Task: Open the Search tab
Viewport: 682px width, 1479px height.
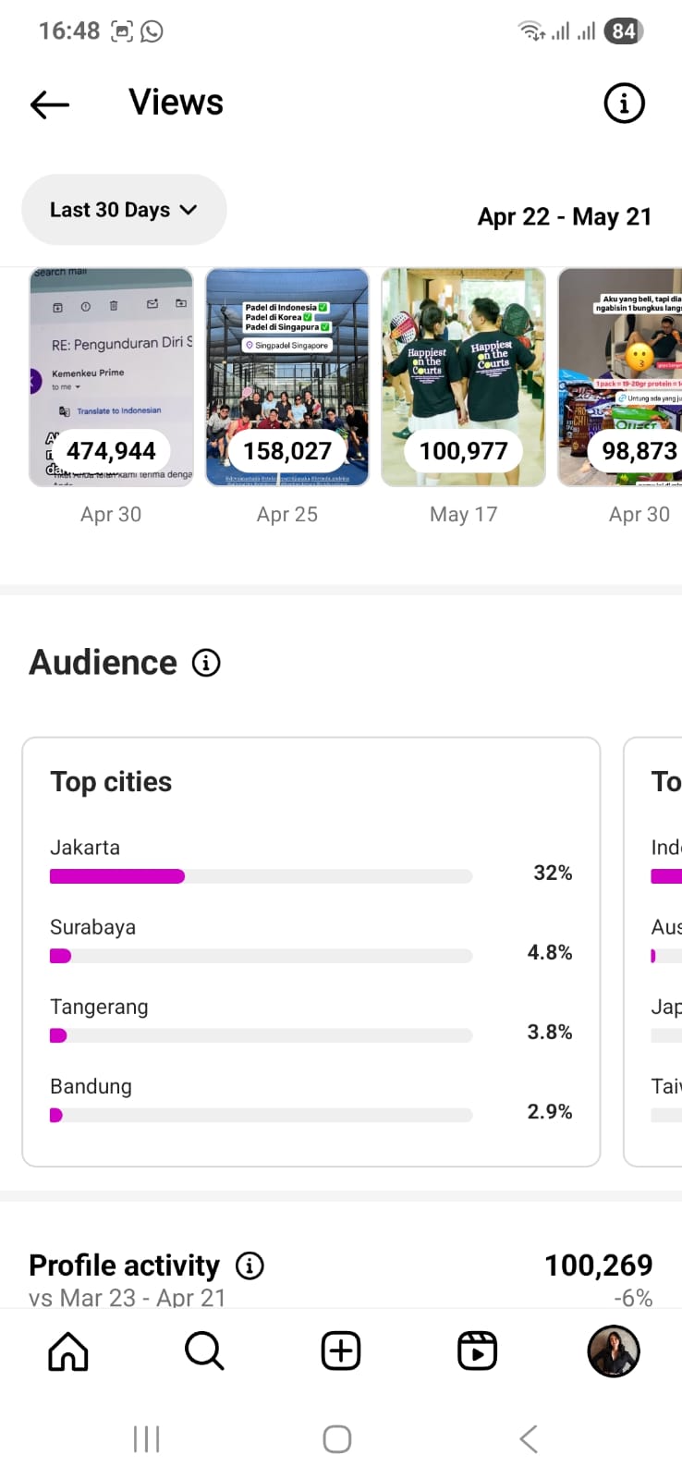Action: (x=204, y=1351)
